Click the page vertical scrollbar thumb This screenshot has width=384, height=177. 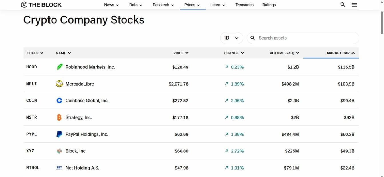point(382,23)
